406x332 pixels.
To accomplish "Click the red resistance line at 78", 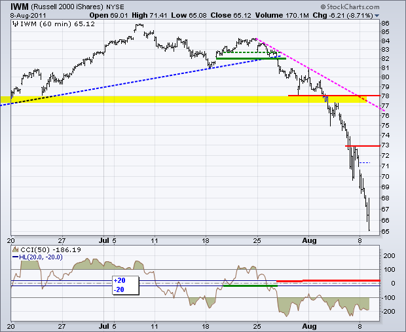I will pyautogui.click(x=334, y=96).
